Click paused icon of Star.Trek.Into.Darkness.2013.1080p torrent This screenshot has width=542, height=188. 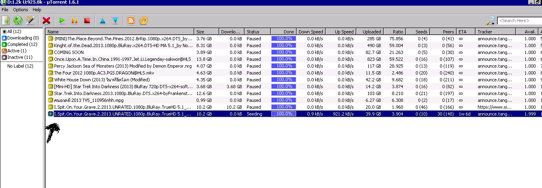50,93
